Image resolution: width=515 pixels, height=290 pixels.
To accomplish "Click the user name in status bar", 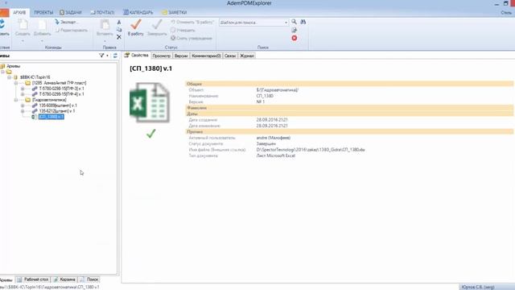I will 478,287.
